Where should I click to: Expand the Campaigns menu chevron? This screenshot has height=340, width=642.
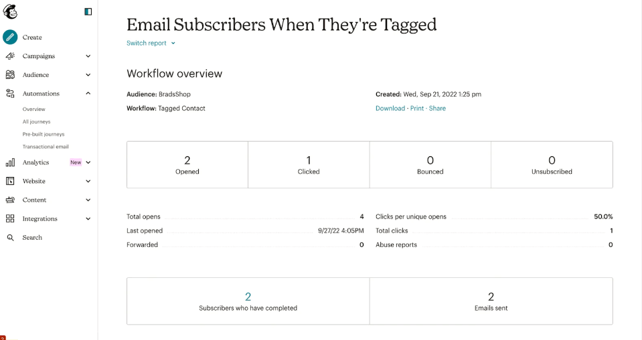(x=88, y=56)
